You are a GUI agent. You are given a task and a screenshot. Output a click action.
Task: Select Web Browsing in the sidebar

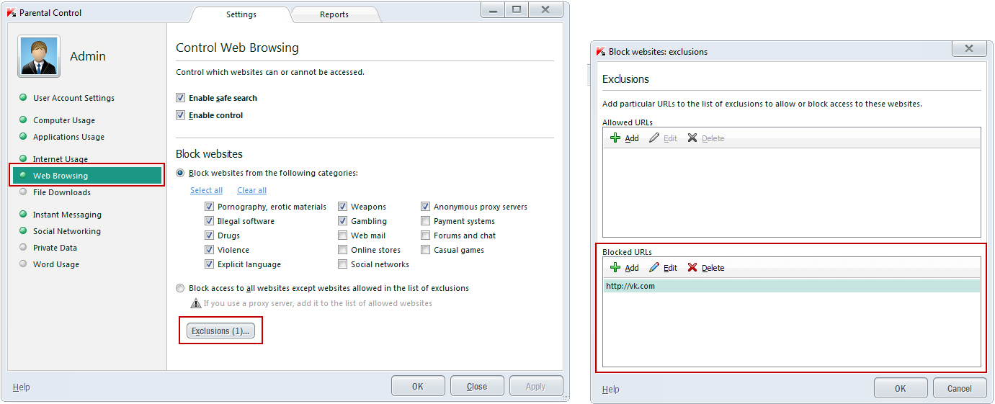(87, 176)
